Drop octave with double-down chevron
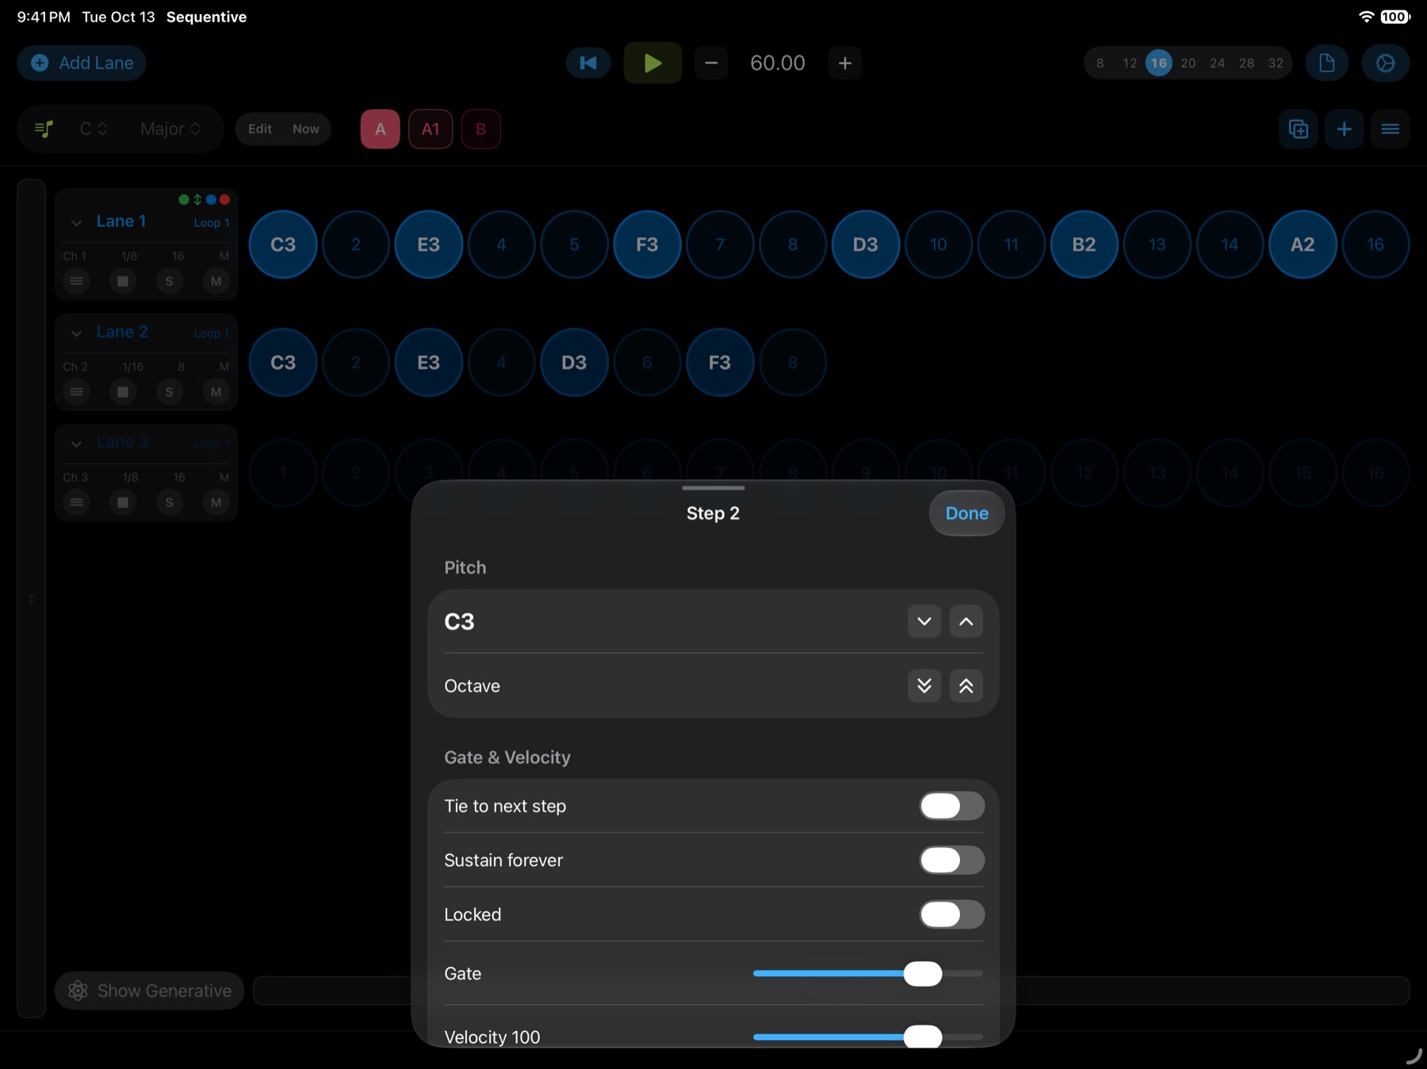The height and width of the screenshot is (1069, 1427). click(924, 685)
